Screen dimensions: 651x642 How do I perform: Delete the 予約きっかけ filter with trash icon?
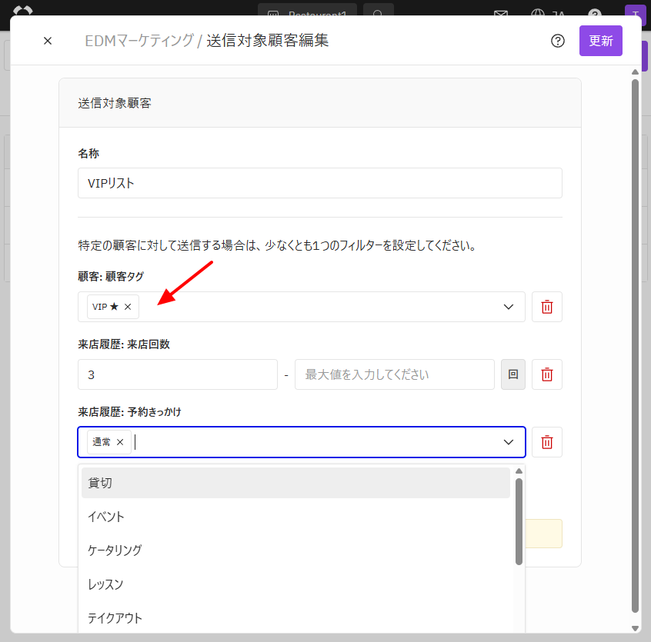(547, 442)
